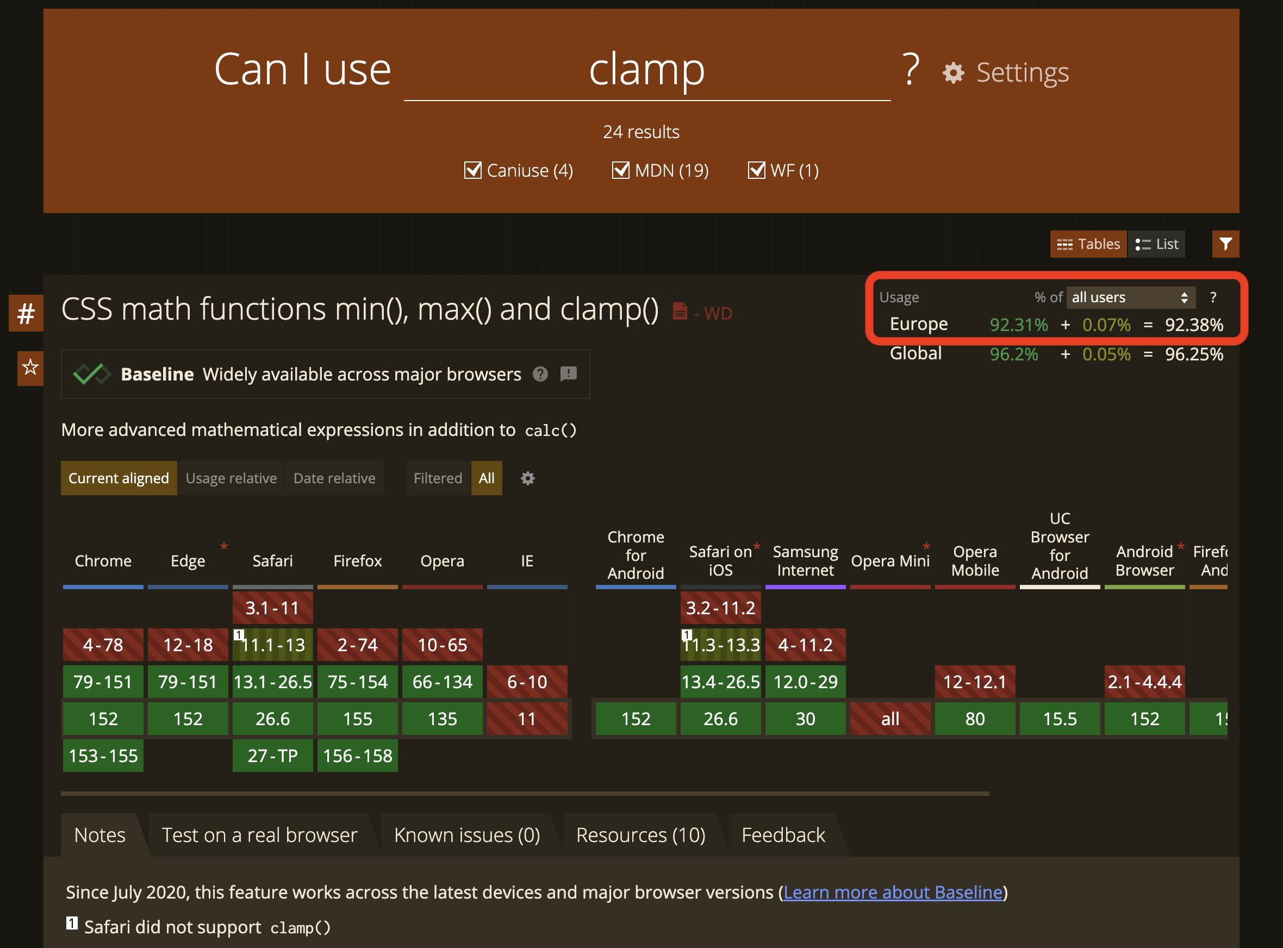
Task: Open the all users dropdown
Action: pyautogui.click(x=1130, y=297)
